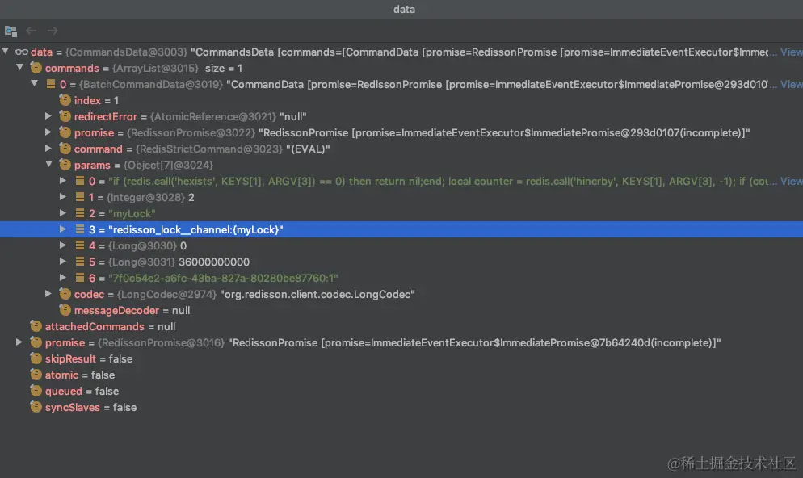Go forward with the right arrow button

click(x=53, y=31)
